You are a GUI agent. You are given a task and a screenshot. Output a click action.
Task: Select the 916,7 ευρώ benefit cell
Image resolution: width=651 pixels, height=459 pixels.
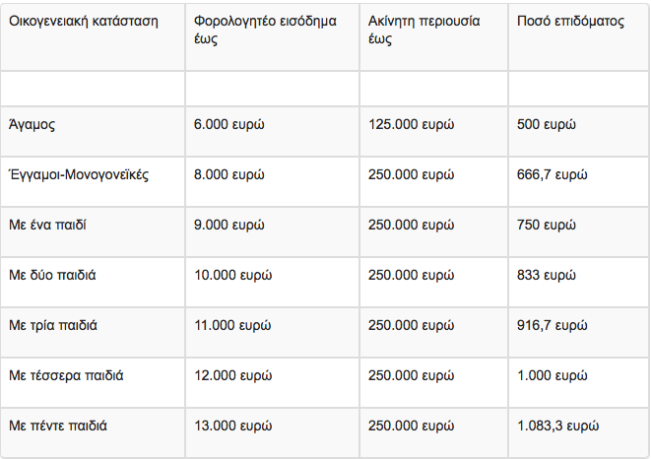pyautogui.click(x=579, y=332)
